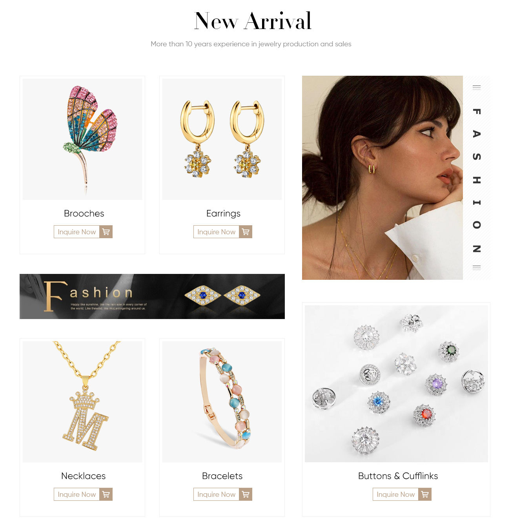
Task: Click Inquire Now for Earrings
Action: click(x=217, y=232)
